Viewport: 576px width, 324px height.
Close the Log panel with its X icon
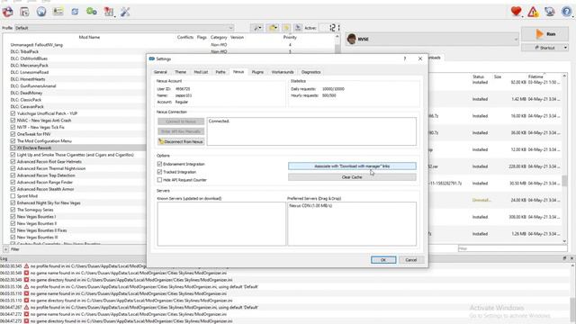571,258
